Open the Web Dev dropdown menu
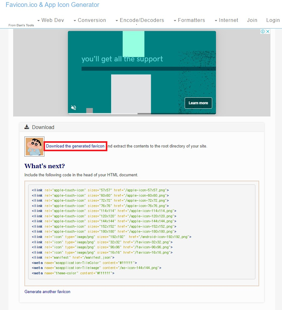 (x=51, y=20)
